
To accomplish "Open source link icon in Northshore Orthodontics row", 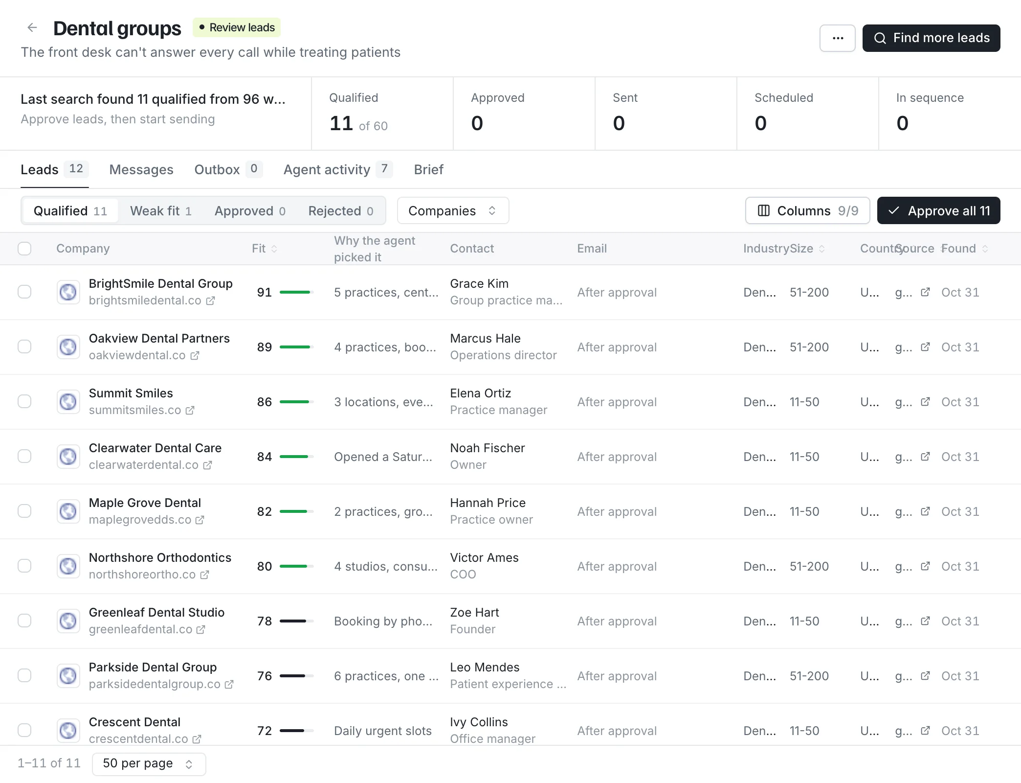I will [x=925, y=566].
